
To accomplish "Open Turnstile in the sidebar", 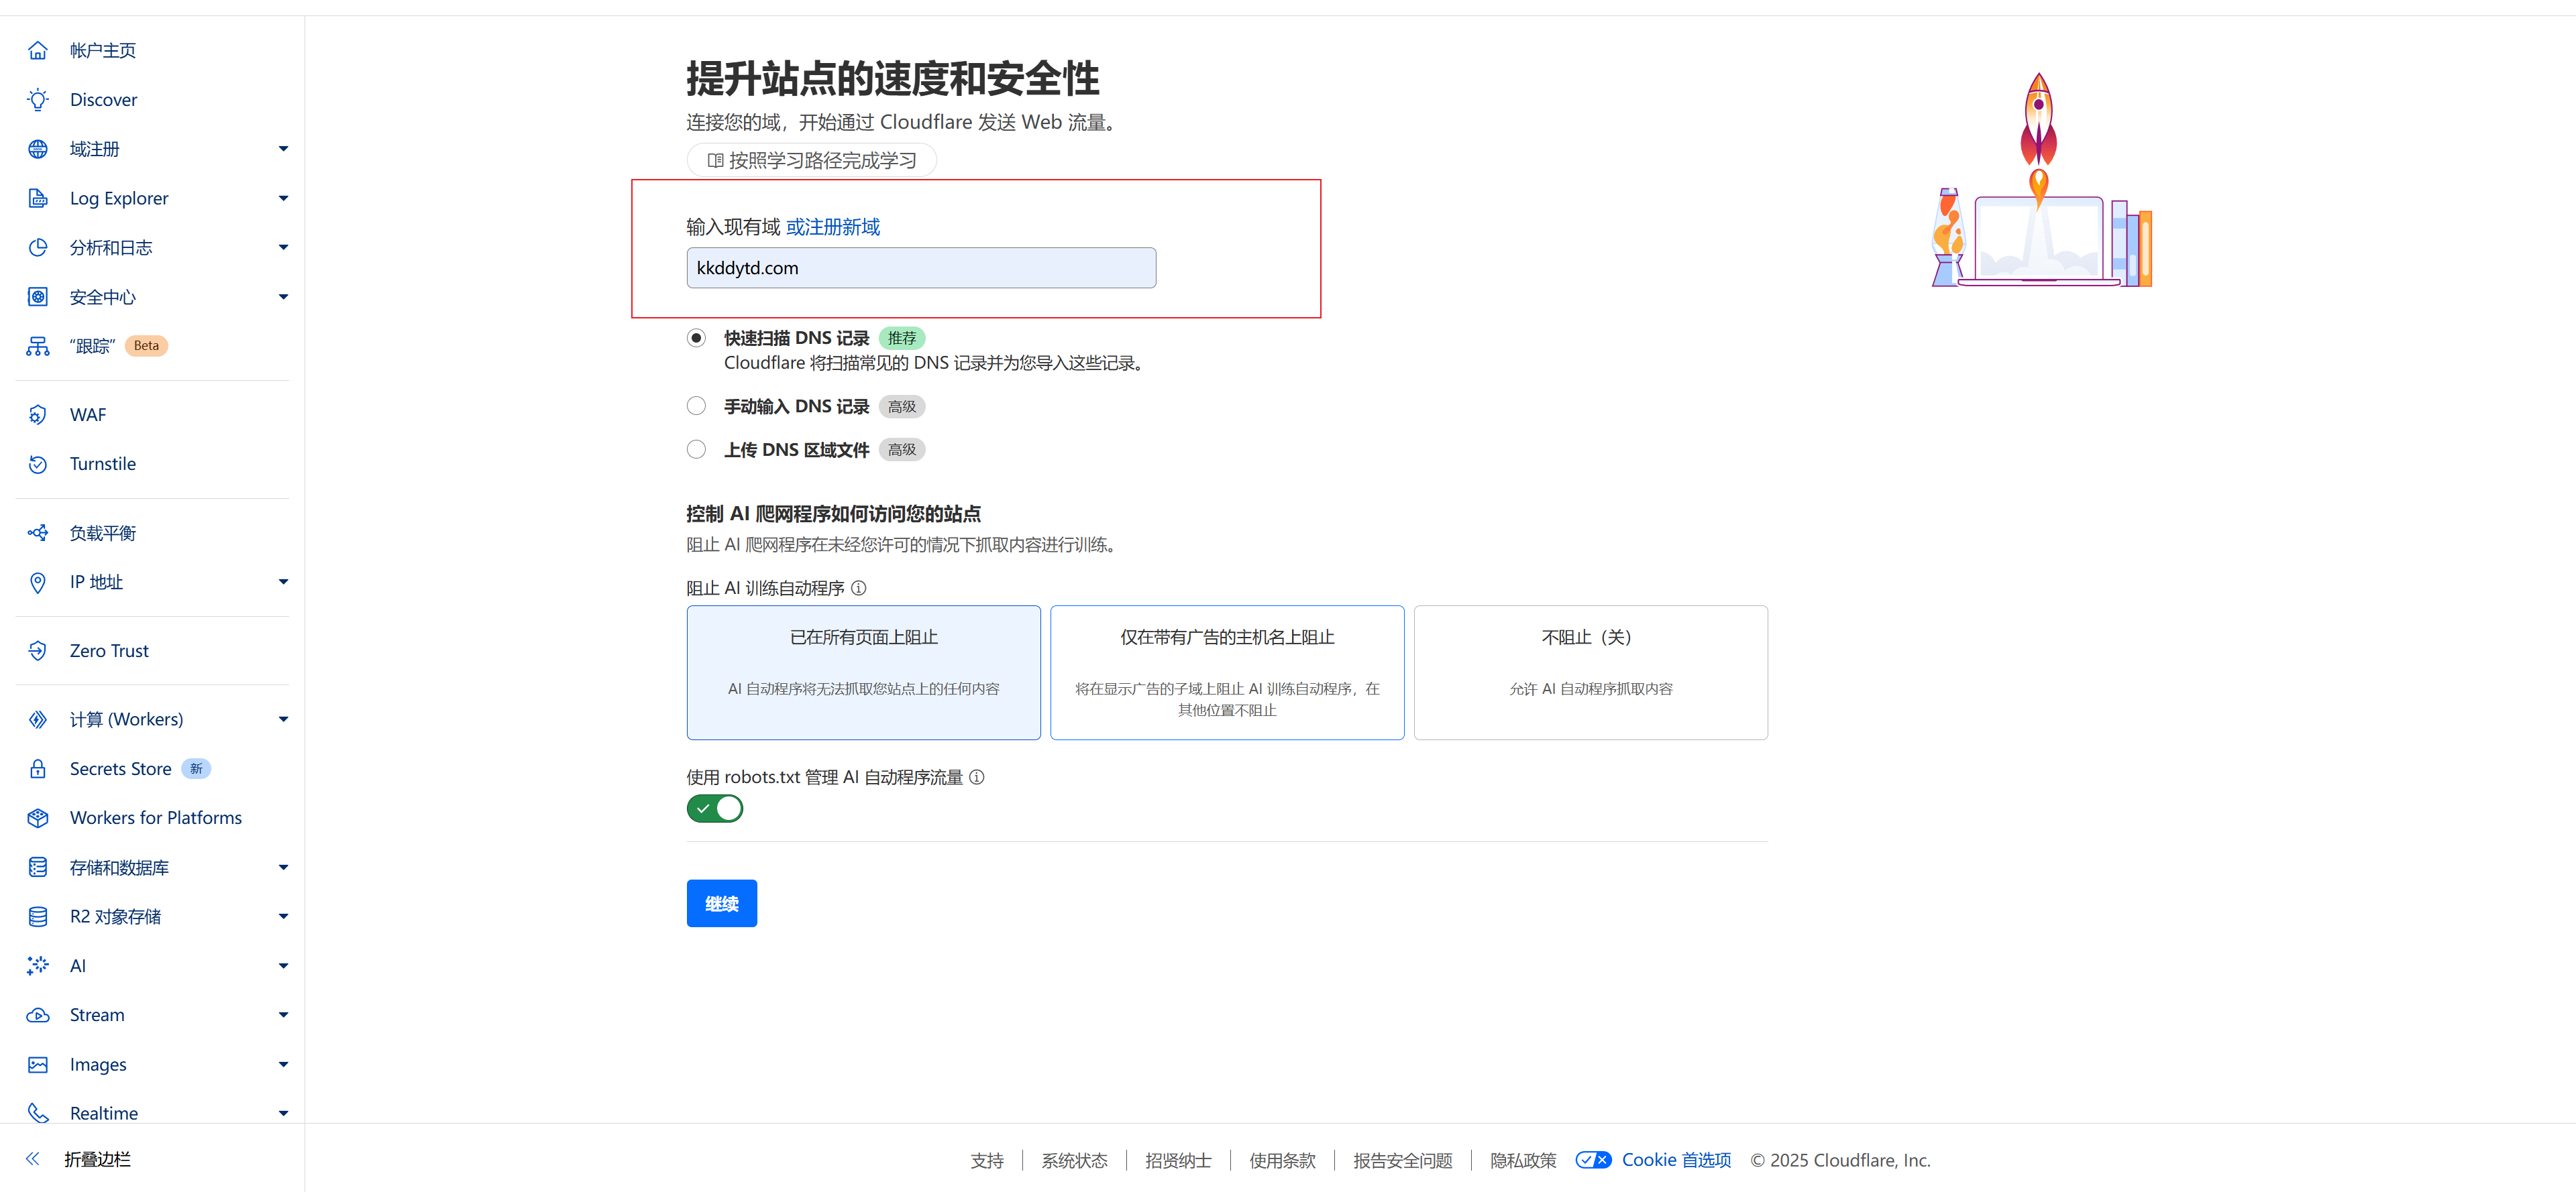I will [103, 464].
